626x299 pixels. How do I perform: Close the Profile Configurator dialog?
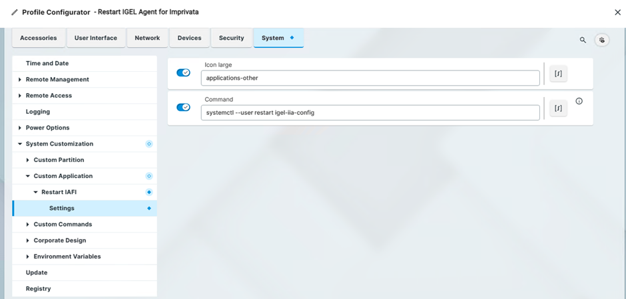(617, 12)
